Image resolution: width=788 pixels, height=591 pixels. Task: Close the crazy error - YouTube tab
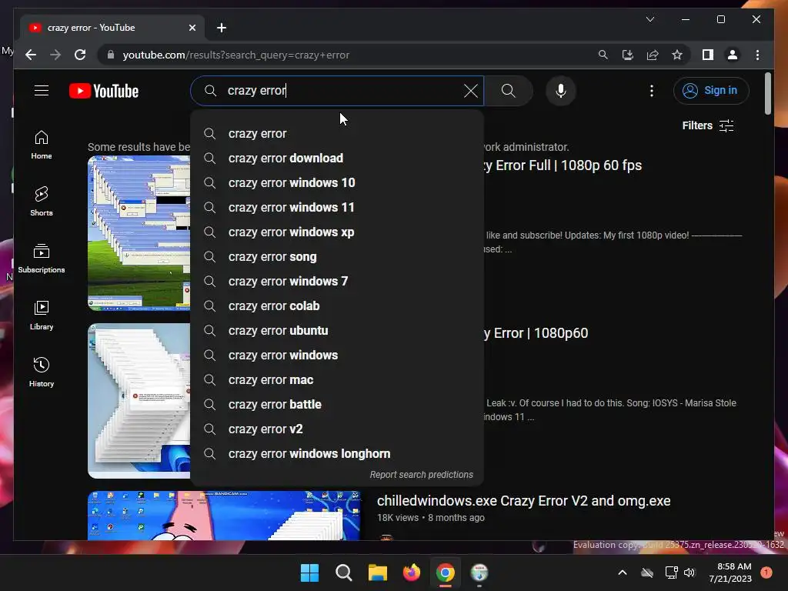(x=192, y=28)
